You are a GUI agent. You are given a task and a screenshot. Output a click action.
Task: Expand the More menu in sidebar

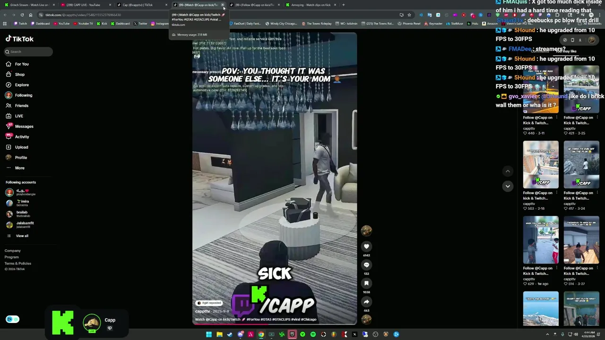[15, 168]
